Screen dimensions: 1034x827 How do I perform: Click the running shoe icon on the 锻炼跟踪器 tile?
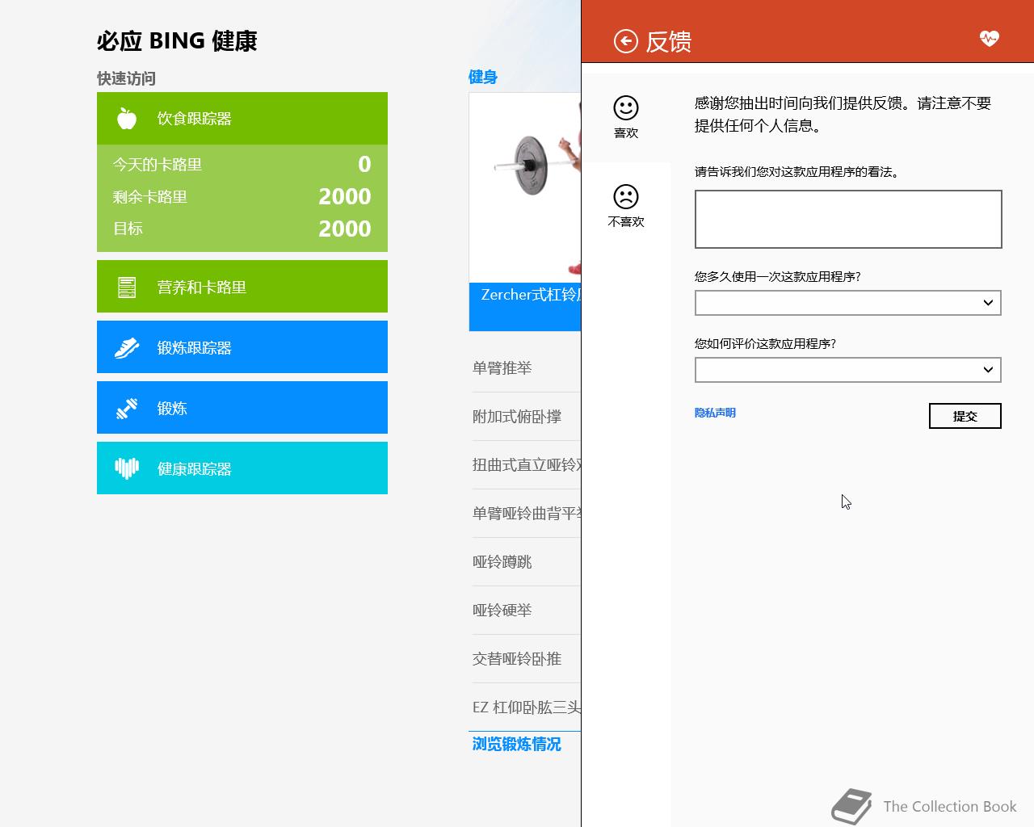coord(127,347)
